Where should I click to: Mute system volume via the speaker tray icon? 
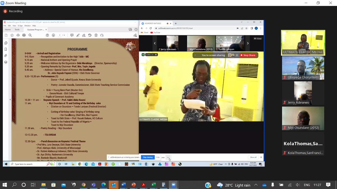point(298,185)
